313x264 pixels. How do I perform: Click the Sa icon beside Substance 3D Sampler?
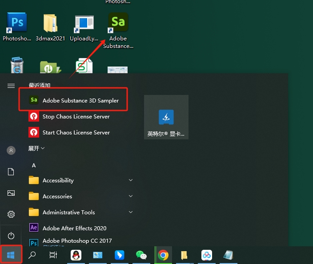(34, 100)
